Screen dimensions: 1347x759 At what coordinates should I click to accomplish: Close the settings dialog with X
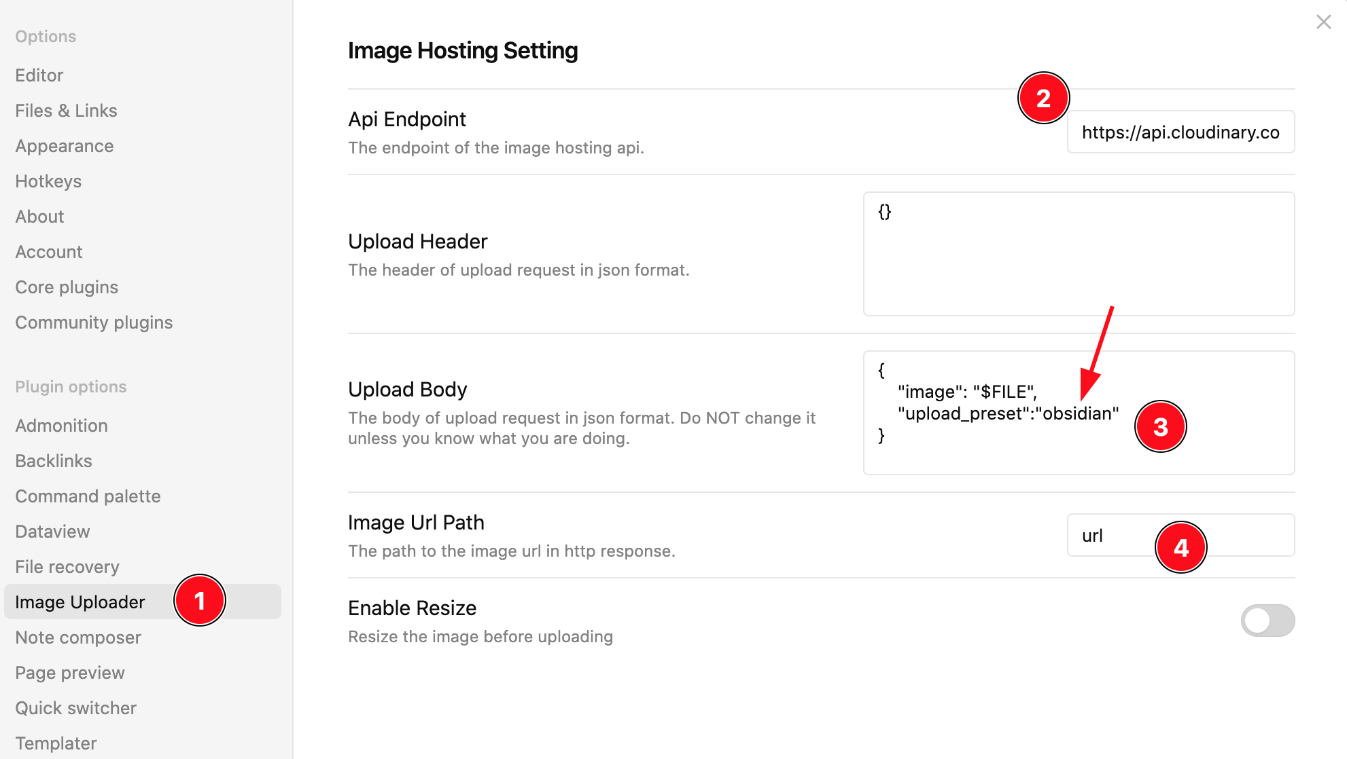1323,22
